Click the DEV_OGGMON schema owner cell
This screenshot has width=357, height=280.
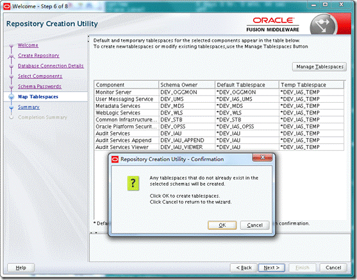click(187, 92)
